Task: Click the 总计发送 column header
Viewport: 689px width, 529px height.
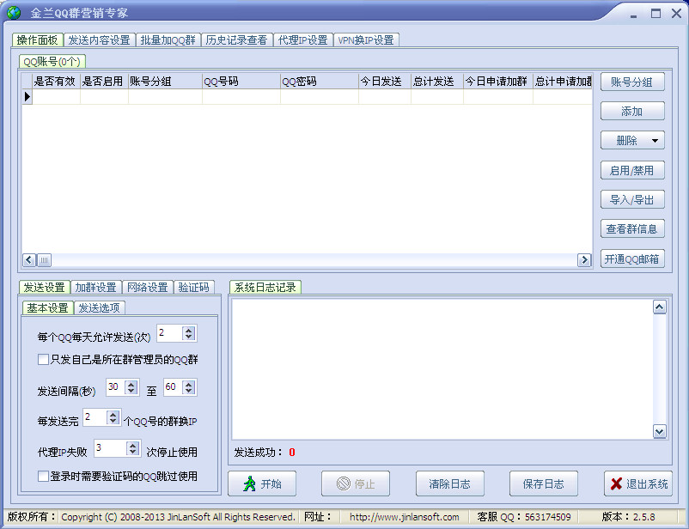Action: [437, 82]
